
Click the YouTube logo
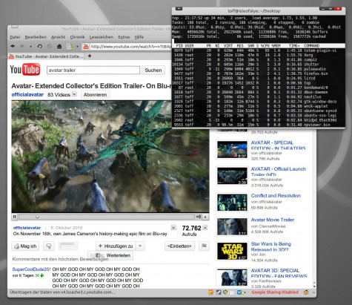pyautogui.click(x=25, y=70)
